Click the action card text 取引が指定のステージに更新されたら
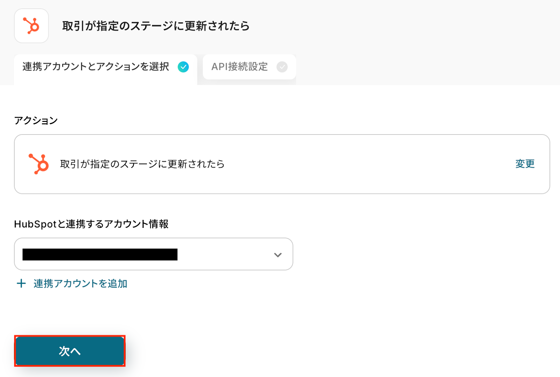Viewport: 560px width, 377px height. coord(142,164)
